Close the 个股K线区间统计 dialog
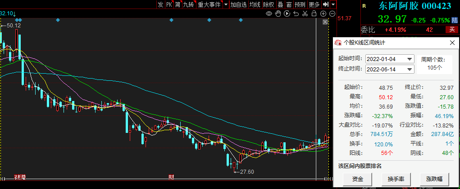The image size is (460, 189). (x=452, y=43)
